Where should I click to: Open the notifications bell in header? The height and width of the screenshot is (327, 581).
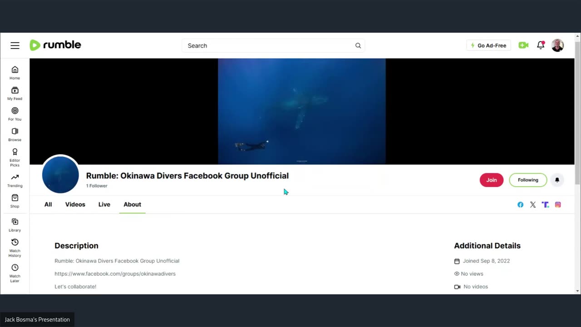[x=541, y=45]
